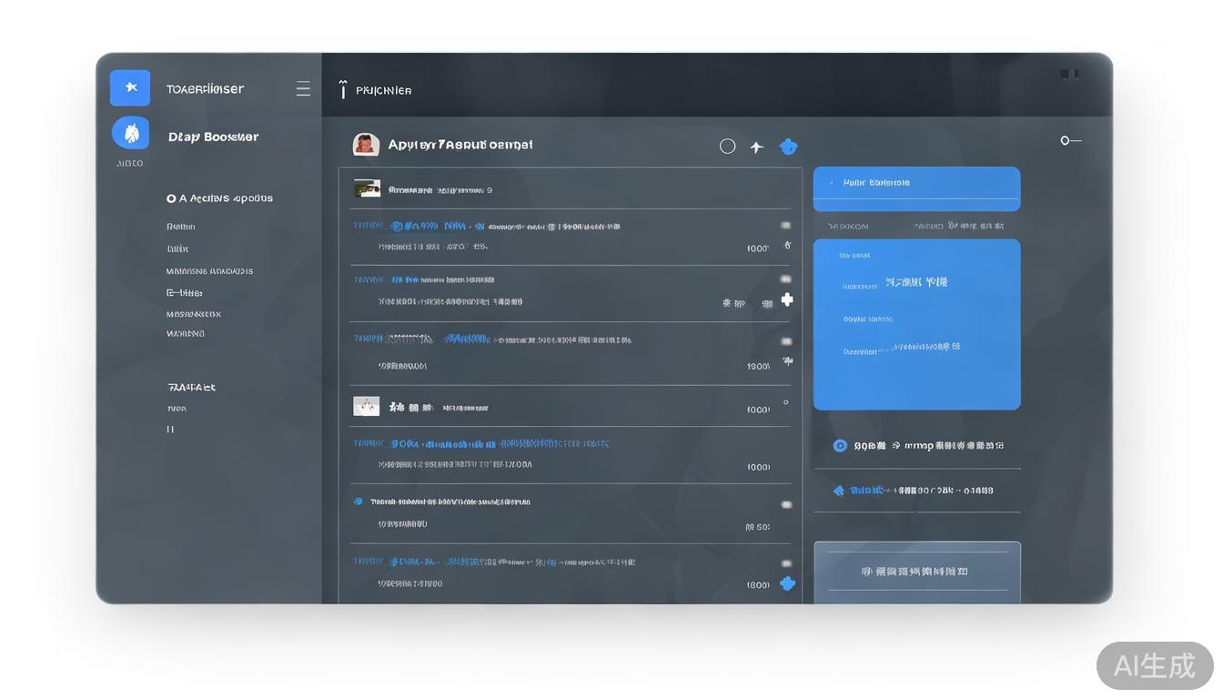Click the blue badge icon in content header
1223x699 pixels.
pos(788,146)
